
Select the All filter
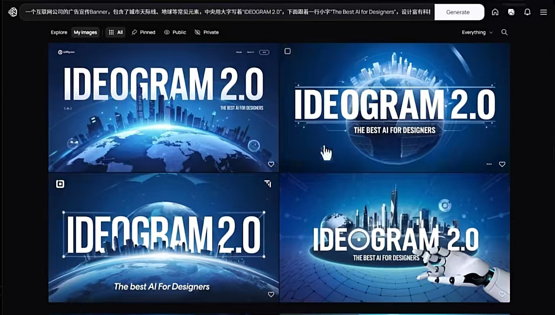115,32
